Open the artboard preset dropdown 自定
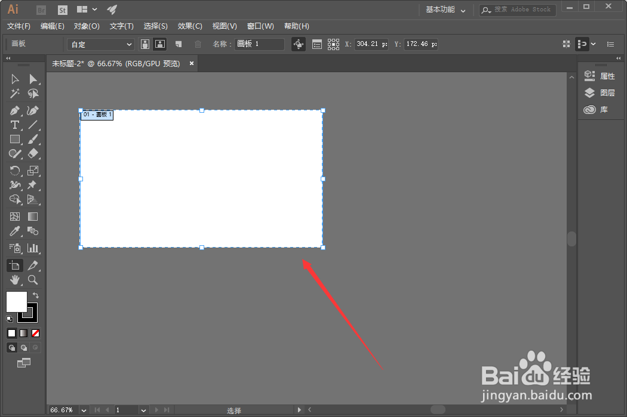 click(x=101, y=44)
